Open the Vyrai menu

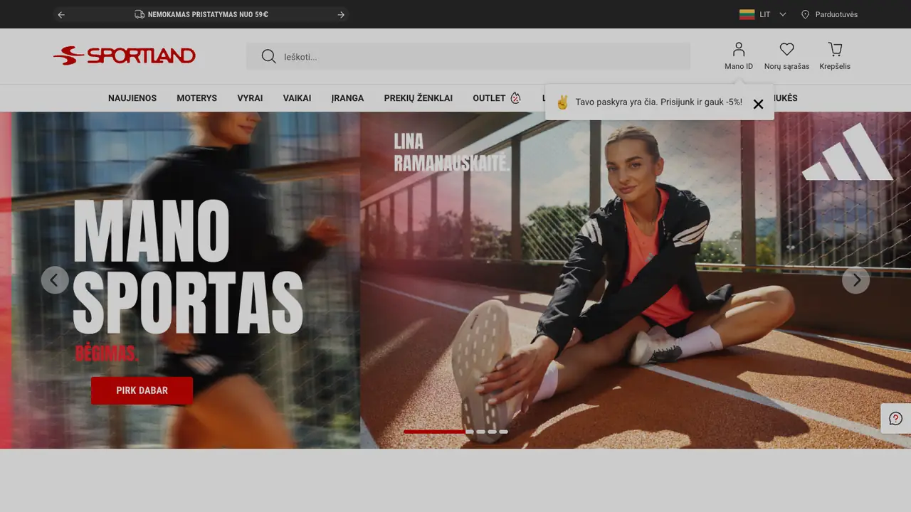(x=250, y=98)
